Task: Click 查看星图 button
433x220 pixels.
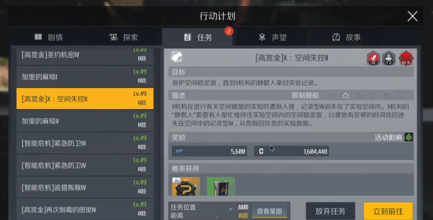Action: coord(270,211)
